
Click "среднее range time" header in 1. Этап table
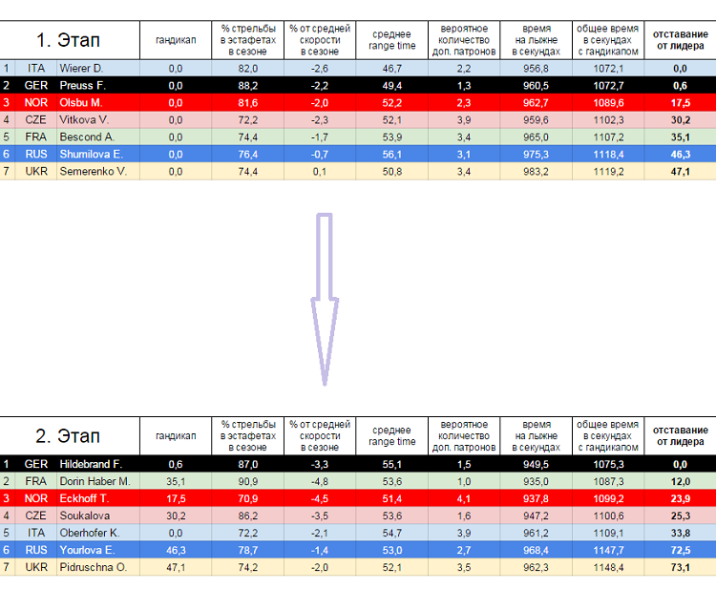[x=391, y=40]
